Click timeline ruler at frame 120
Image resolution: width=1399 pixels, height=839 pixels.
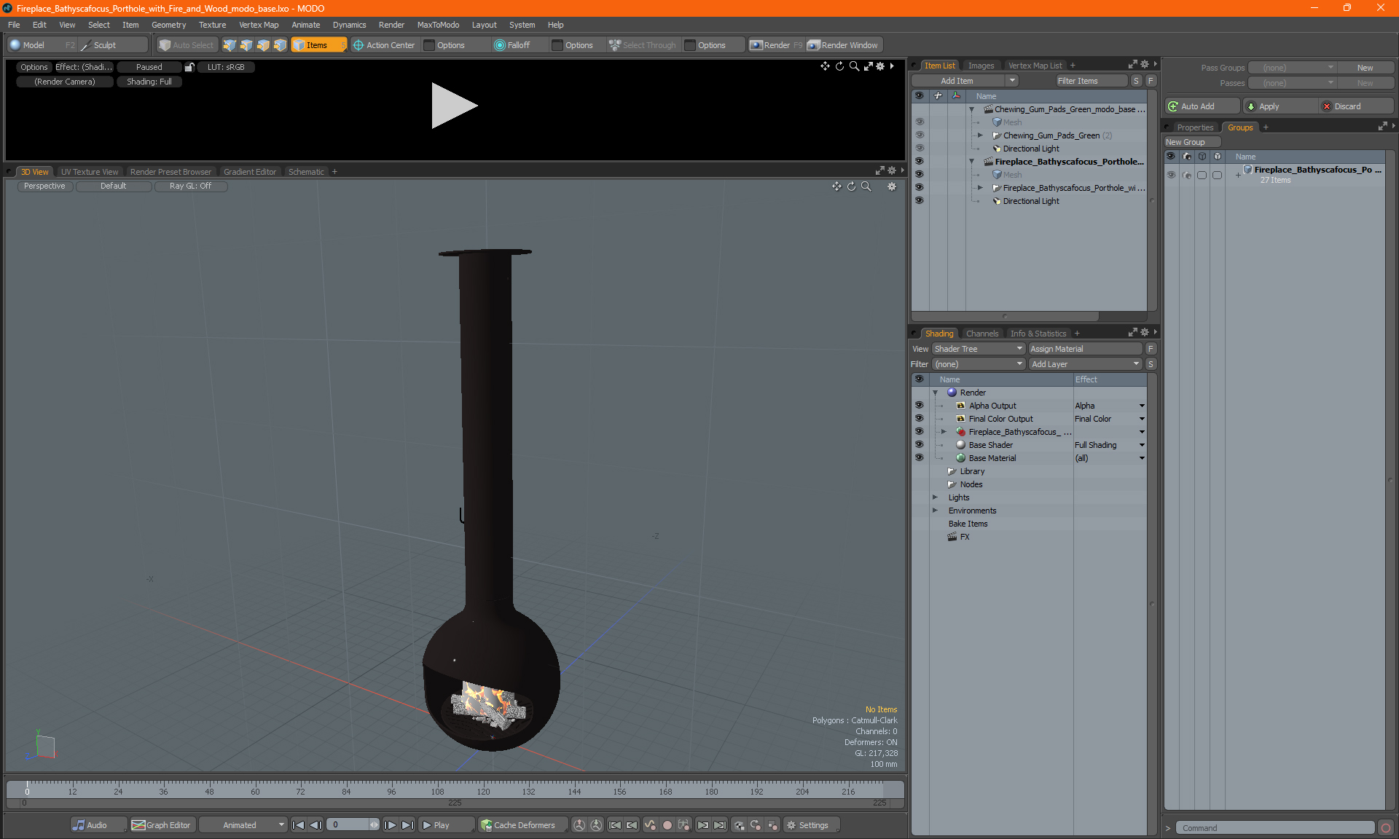483,790
